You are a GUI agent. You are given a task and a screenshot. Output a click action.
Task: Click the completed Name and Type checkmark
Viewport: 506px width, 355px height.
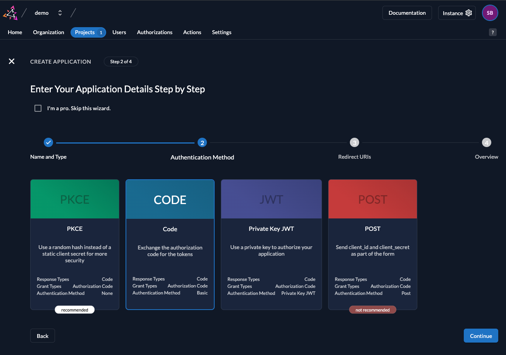pyautogui.click(x=48, y=142)
